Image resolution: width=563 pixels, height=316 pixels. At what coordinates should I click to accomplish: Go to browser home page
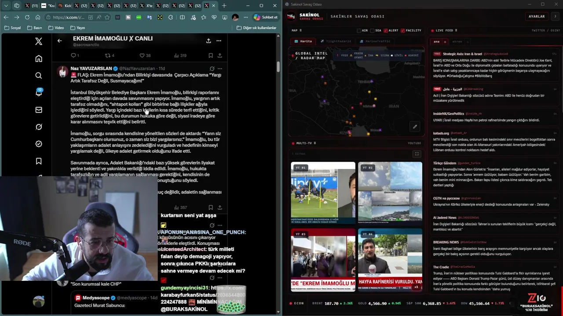point(38,17)
